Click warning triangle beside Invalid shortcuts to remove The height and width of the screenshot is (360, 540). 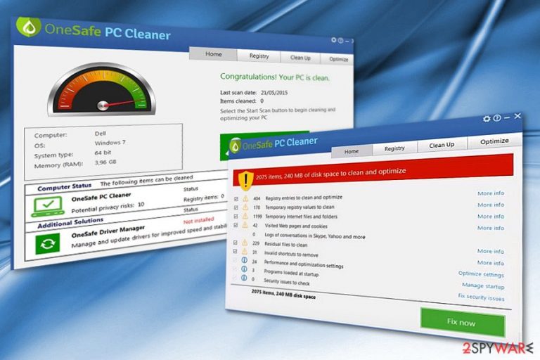245,251
